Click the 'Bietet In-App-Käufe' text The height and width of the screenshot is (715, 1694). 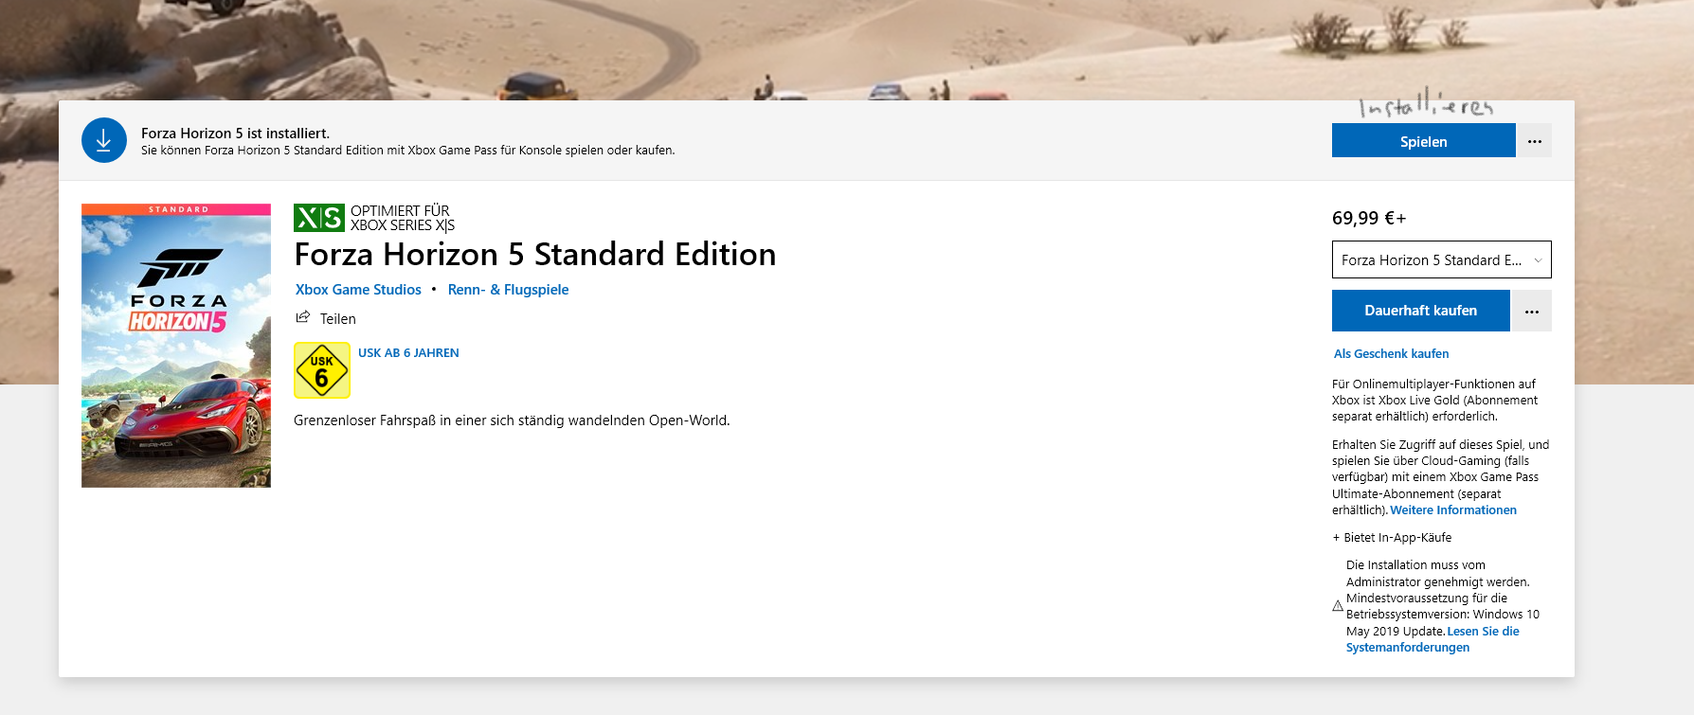point(1392,537)
